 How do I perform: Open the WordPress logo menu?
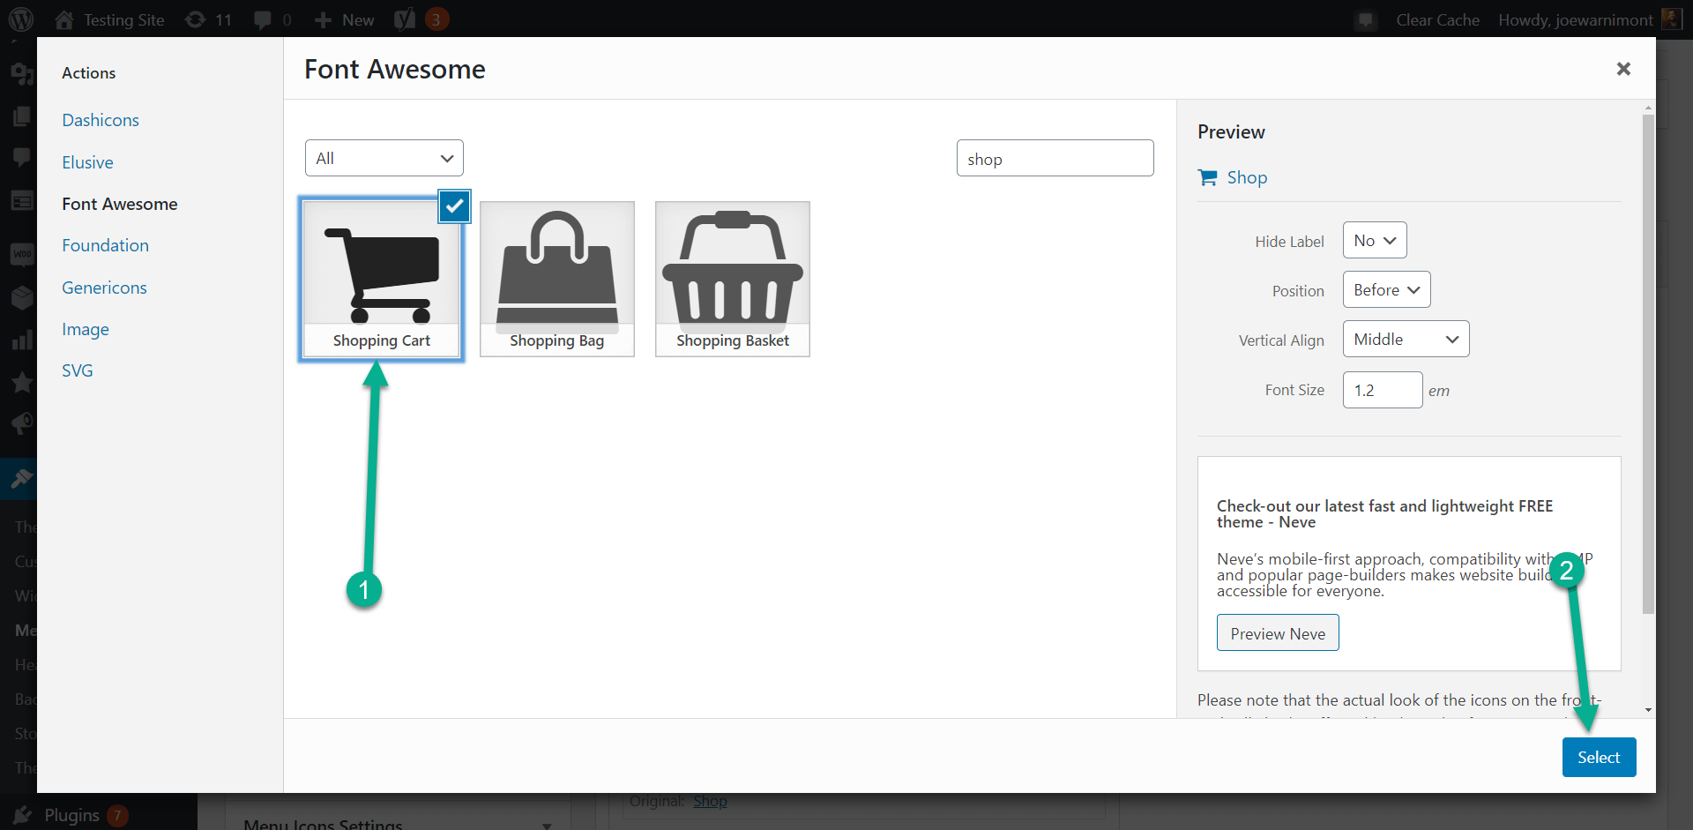(x=19, y=19)
